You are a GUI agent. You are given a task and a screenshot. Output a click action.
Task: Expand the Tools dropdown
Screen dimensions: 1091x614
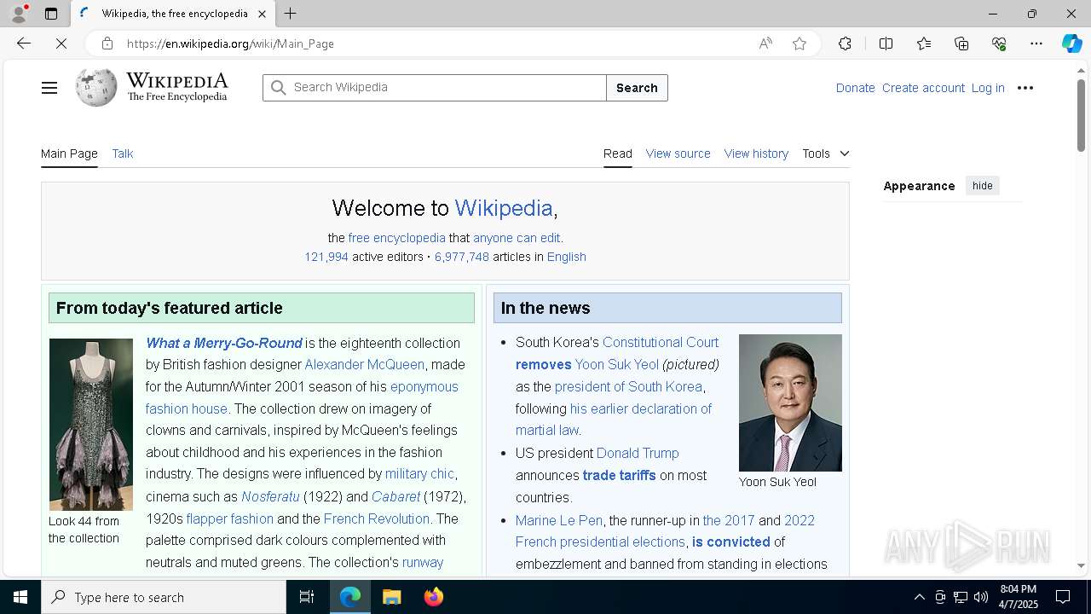(826, 153)
